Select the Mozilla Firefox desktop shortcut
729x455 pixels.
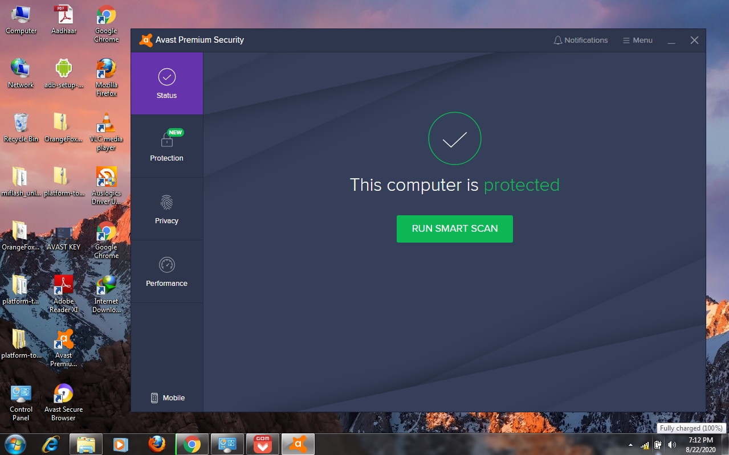coord(107,78)
